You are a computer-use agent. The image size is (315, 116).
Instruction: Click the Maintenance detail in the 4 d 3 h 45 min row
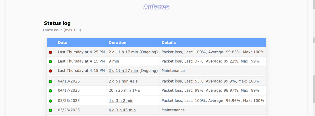pyautogui.click(x=173, y=110)
